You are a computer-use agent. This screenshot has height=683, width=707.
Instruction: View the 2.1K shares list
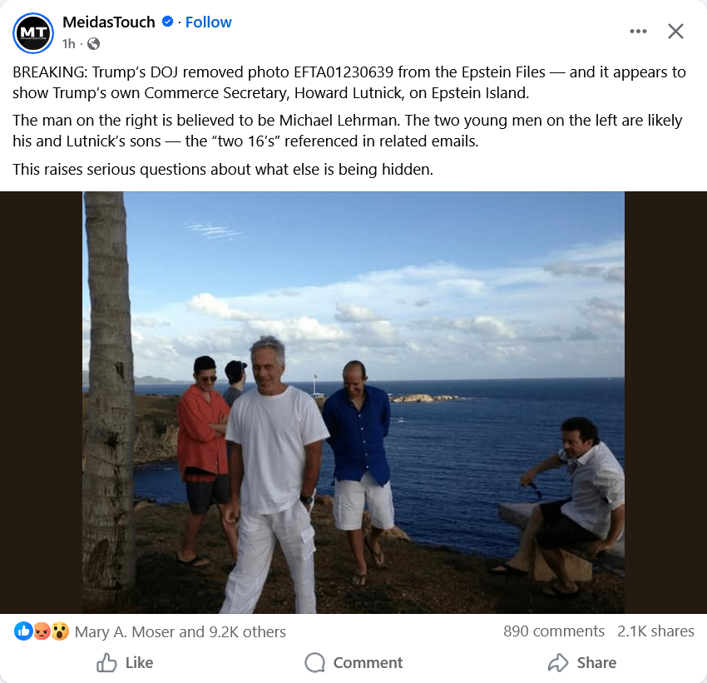click(x=655, y=631)
